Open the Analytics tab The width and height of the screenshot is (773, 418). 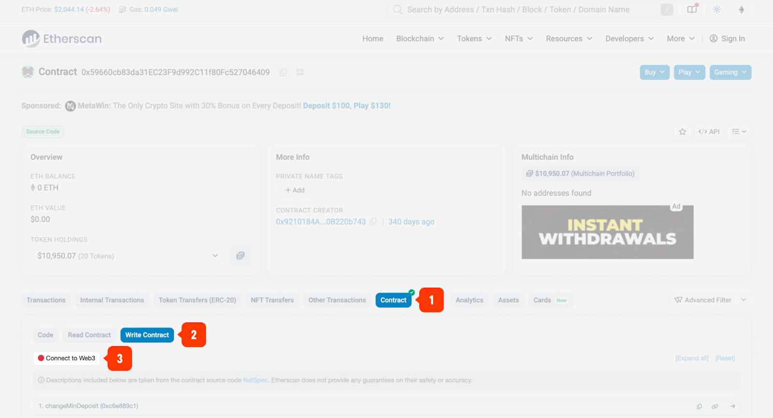469,300
